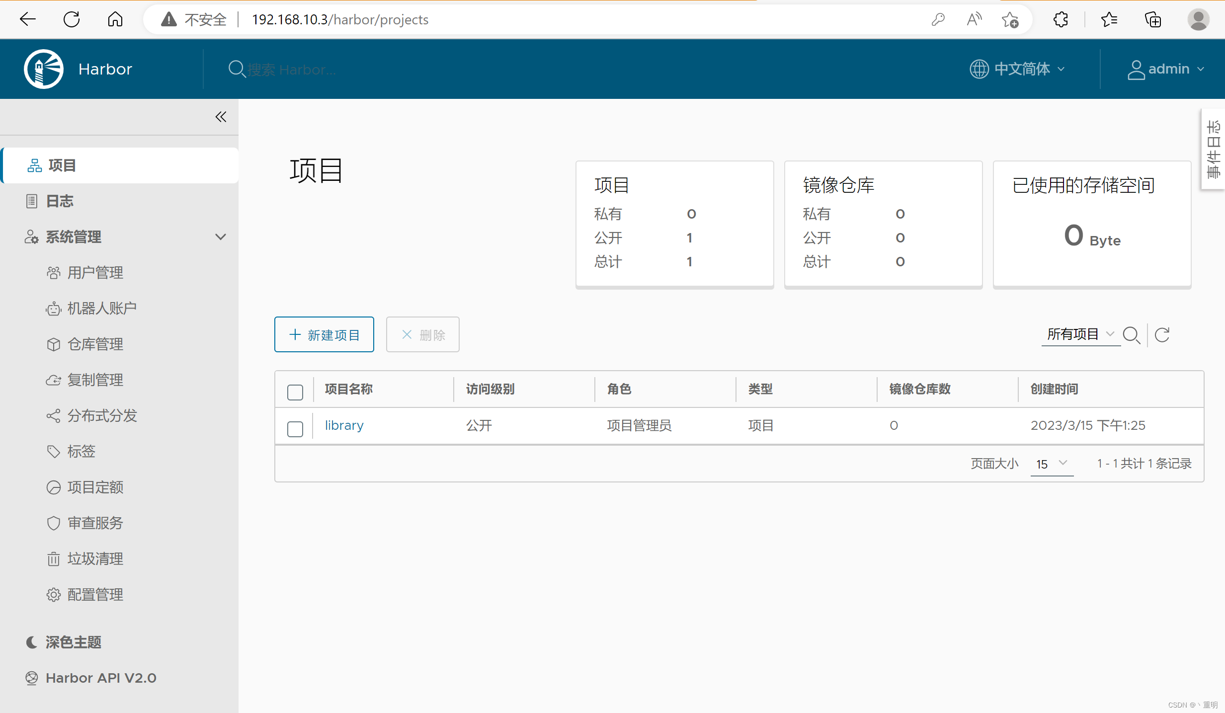Open the browser home page icon

pos(115,19)
